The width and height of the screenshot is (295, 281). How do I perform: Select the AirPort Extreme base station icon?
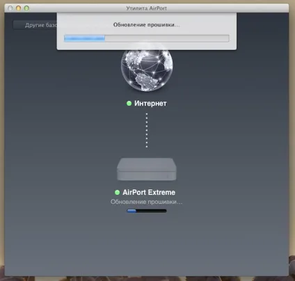tap(147, 170)
